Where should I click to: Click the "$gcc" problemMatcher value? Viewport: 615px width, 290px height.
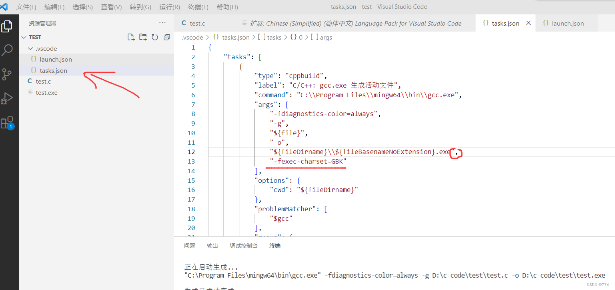[x=281, y=218]
